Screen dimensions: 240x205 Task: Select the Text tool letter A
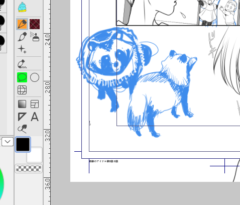(35, 117)
